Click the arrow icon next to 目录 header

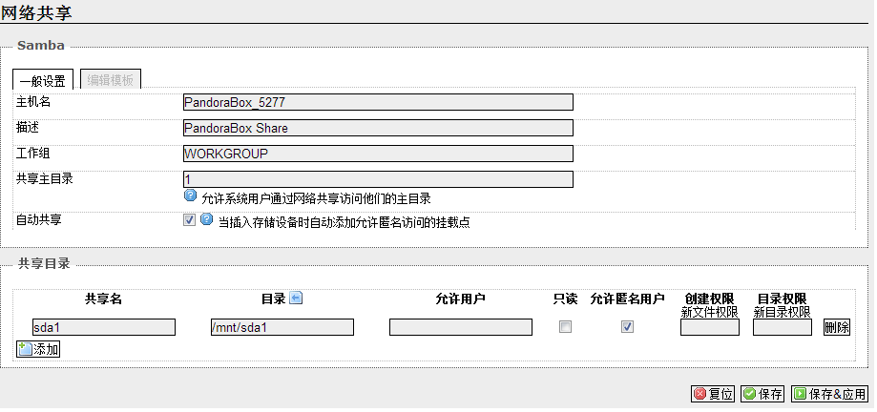296,298
